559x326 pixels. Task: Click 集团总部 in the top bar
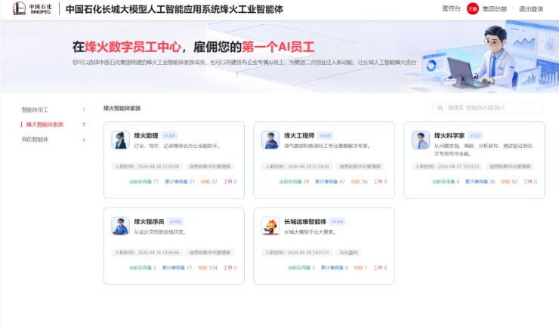pyautogui.click(x=495, y=9)
